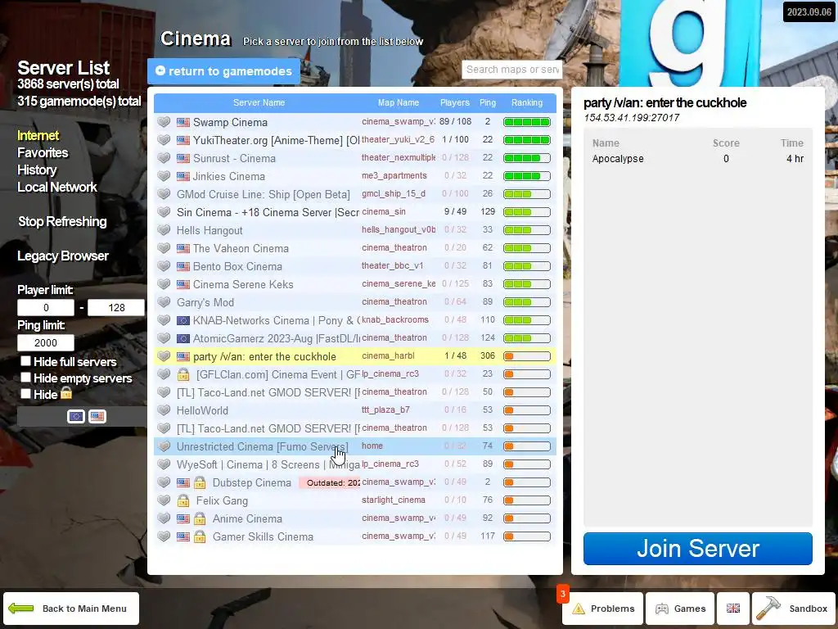Favorite the Swamp Cinema server heart icon
The image size is (838, 629).
(x=164, y=122)
